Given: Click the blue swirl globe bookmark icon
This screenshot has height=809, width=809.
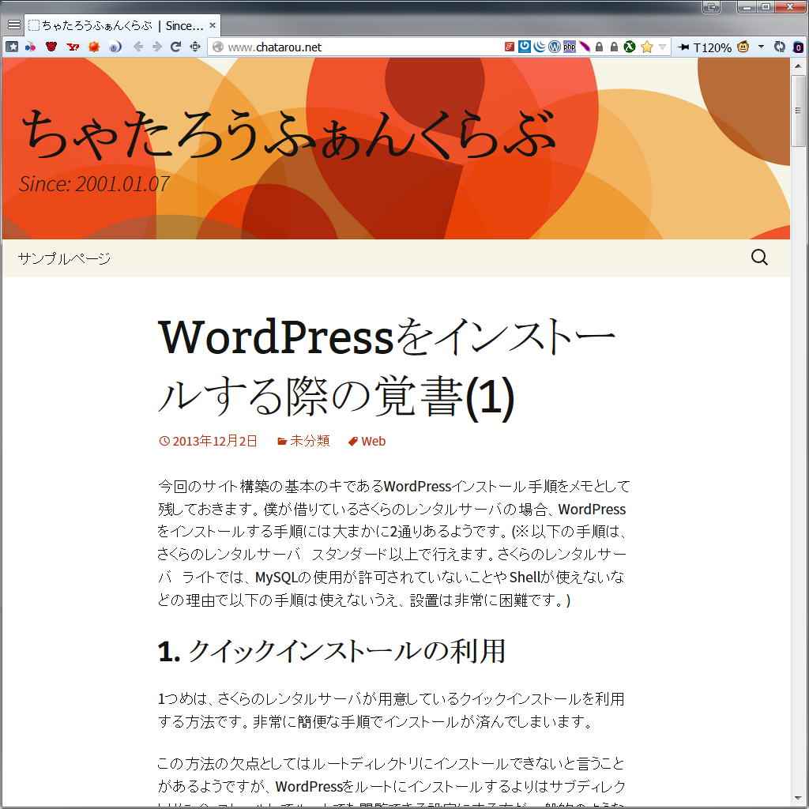Looking at the screenshot, I should (x=115, y=47).
